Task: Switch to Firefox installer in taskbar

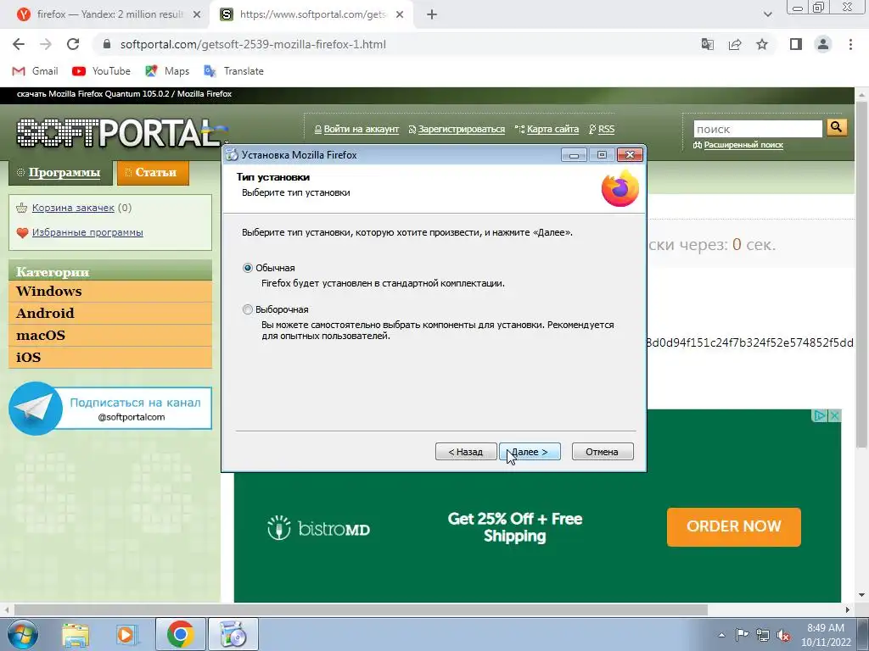Action: [x=233, y=635]
